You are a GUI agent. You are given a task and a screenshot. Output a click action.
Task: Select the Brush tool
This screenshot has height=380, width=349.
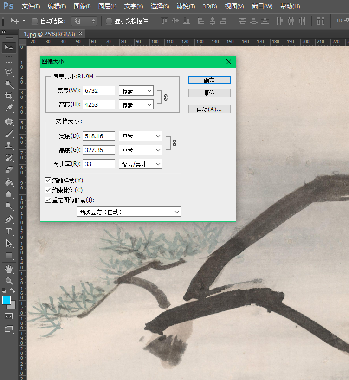click(9, 134)
